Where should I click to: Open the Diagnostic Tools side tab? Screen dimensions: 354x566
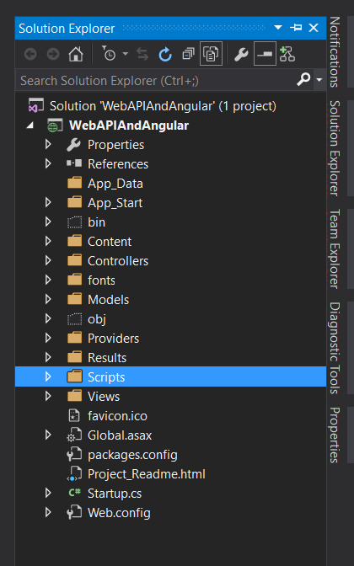coord(334,348)
